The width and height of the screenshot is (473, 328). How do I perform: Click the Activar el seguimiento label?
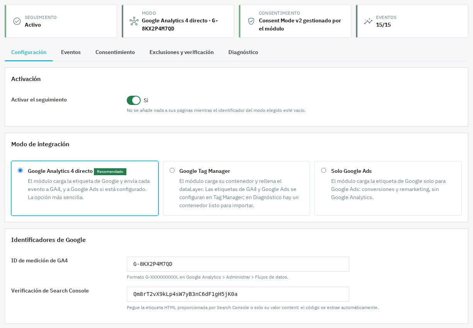pos(39,100)
